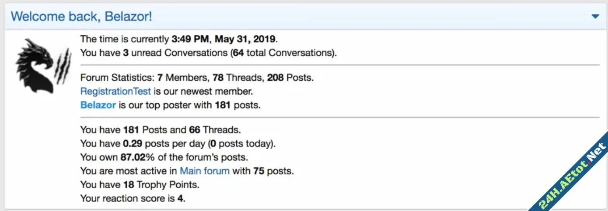Click the date "May 31, 2019"

(245, 39)
